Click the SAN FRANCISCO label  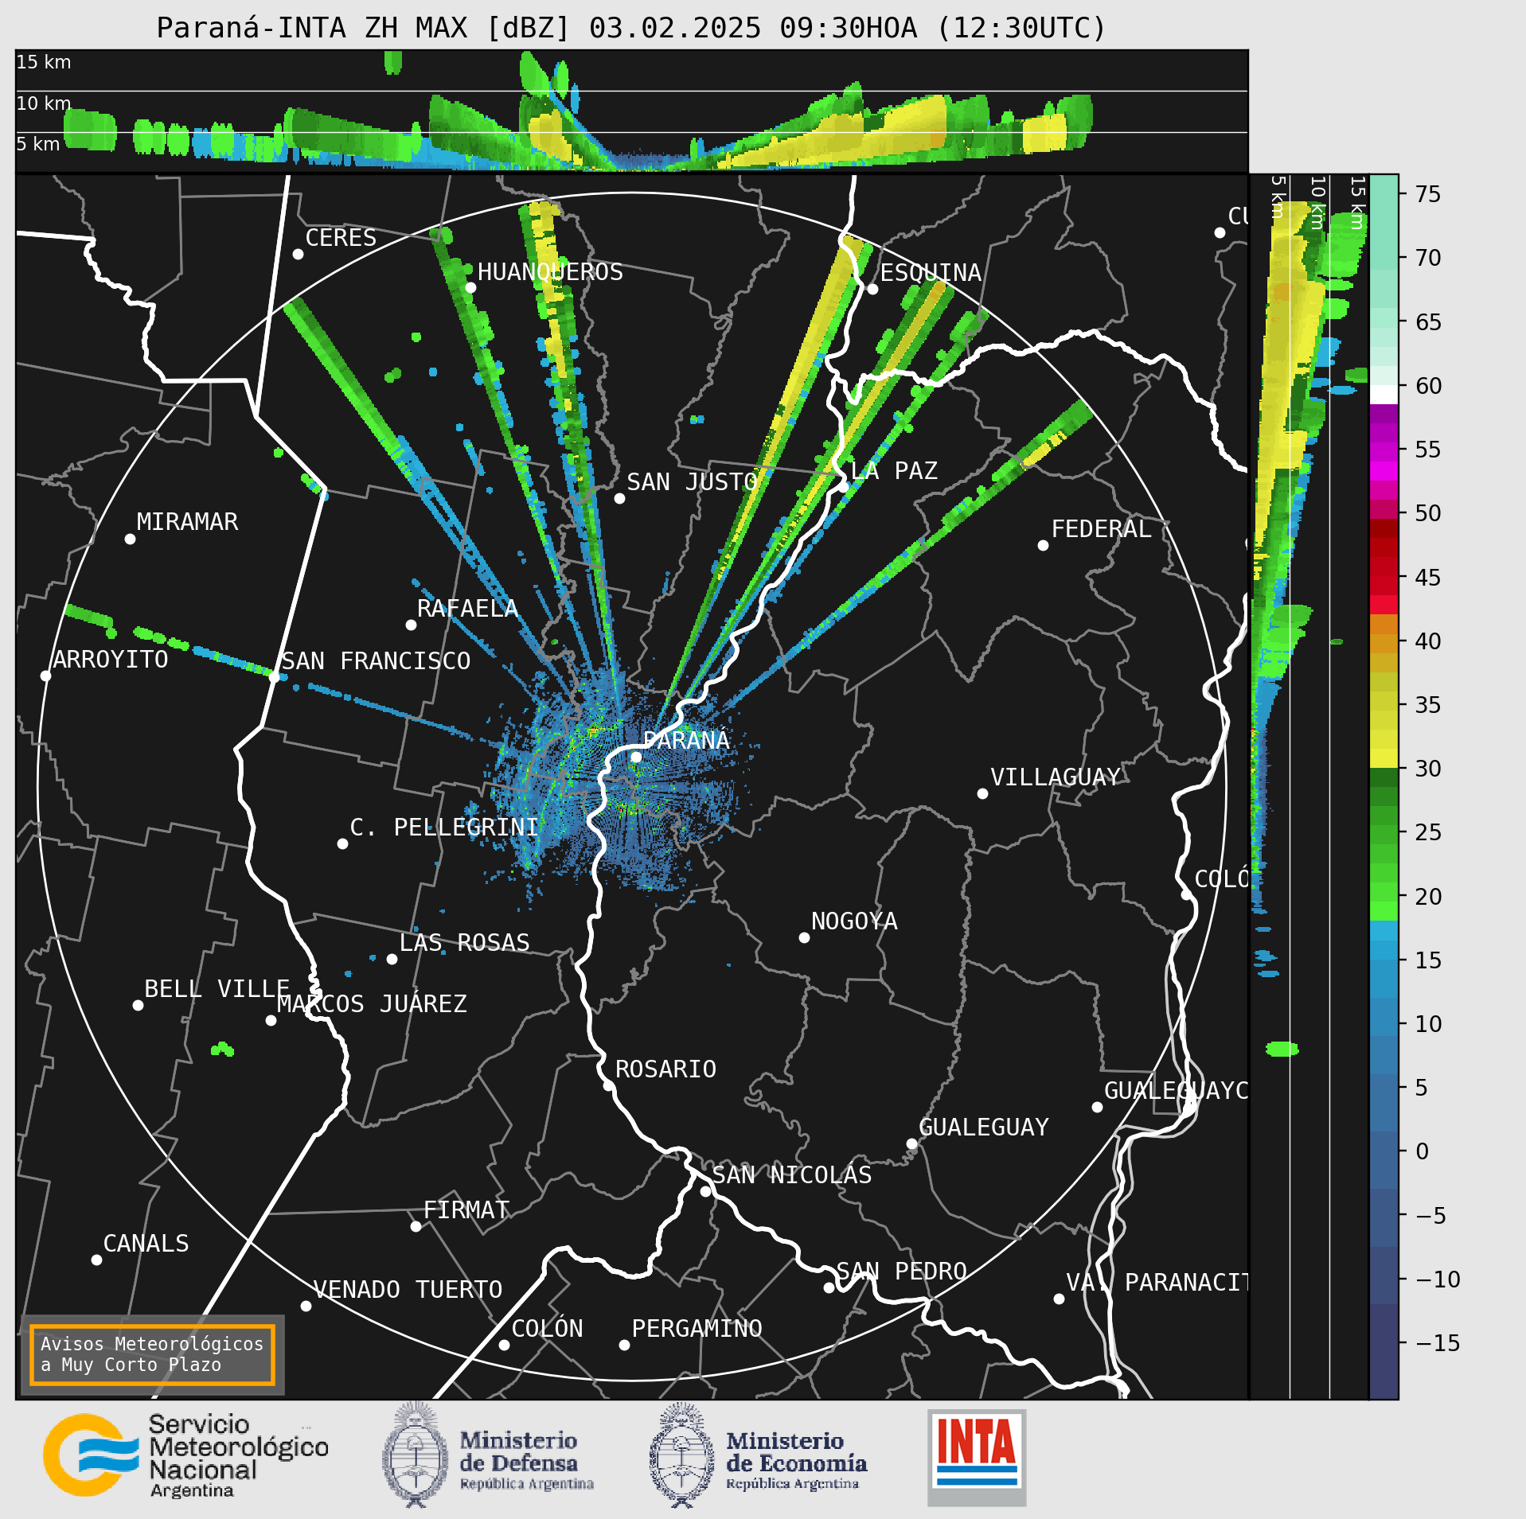click(x=376, y=660)
